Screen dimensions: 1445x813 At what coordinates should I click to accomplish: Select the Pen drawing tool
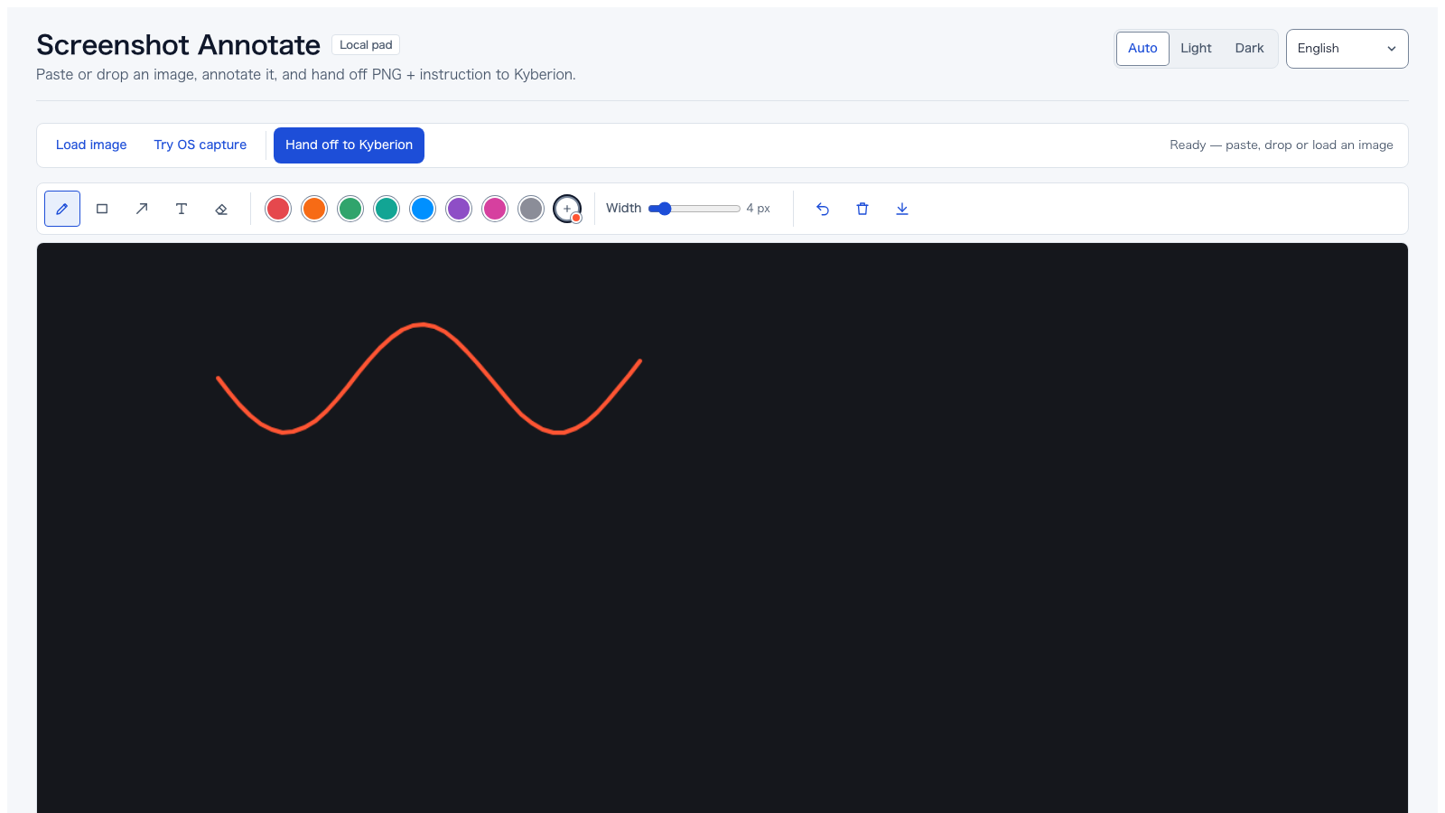[x=62, y=209]
